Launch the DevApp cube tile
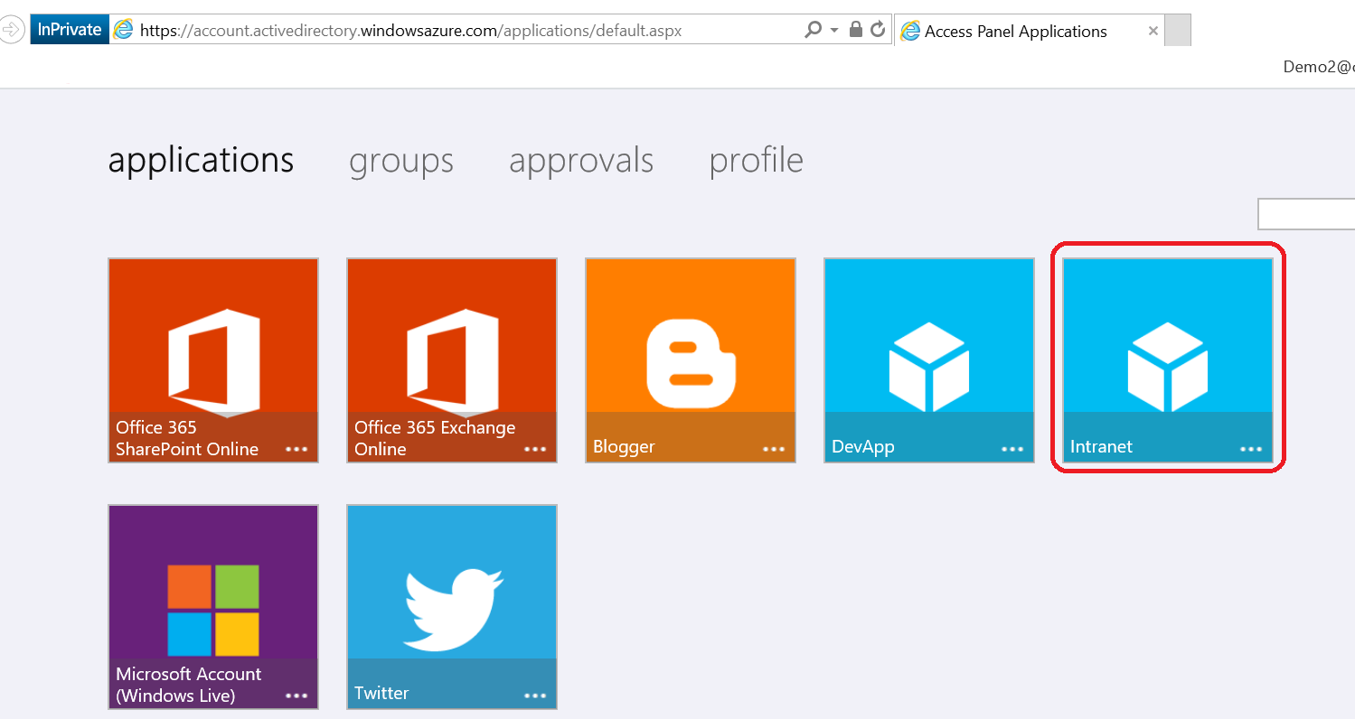This screenshot has width=1355, height=719. click(928, 343)
